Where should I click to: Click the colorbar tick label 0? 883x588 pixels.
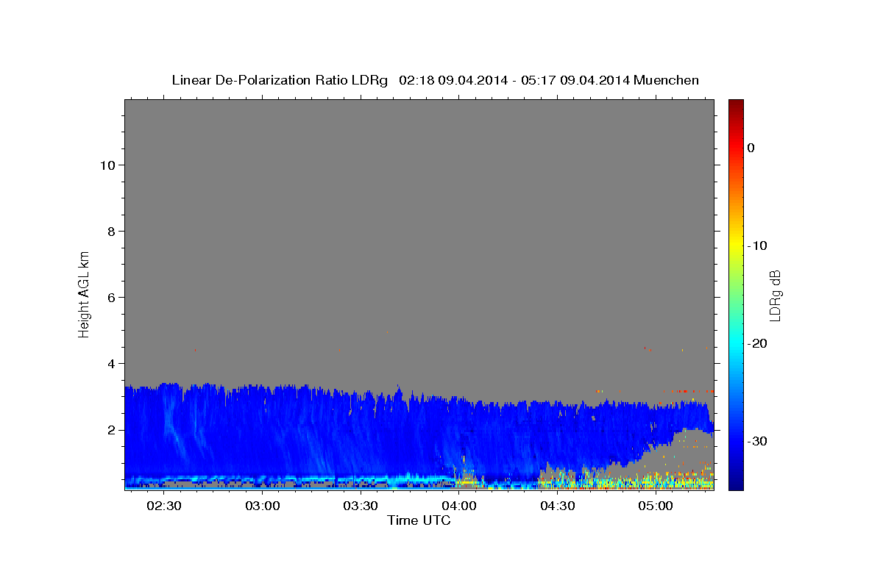click(x=751, y=148)
